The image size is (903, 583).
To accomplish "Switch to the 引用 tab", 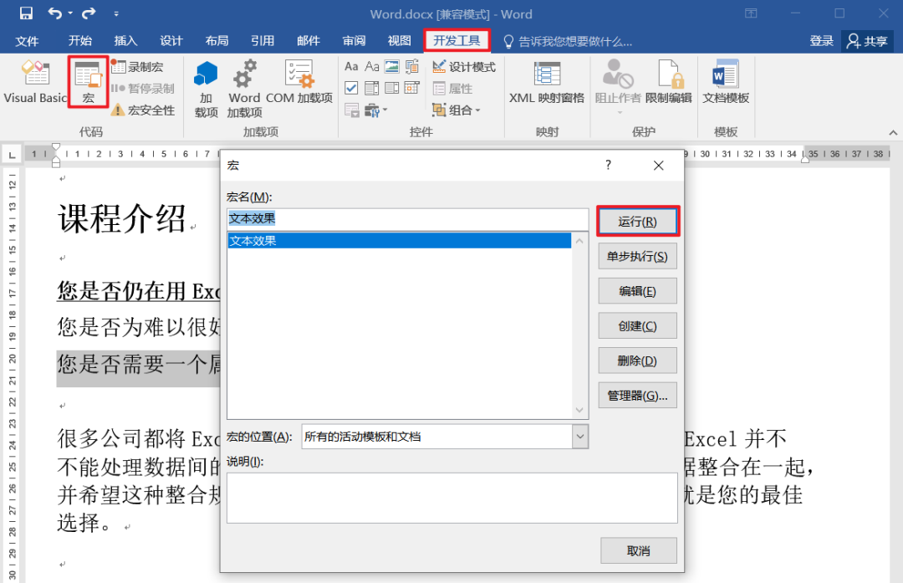I will (263, 41).
